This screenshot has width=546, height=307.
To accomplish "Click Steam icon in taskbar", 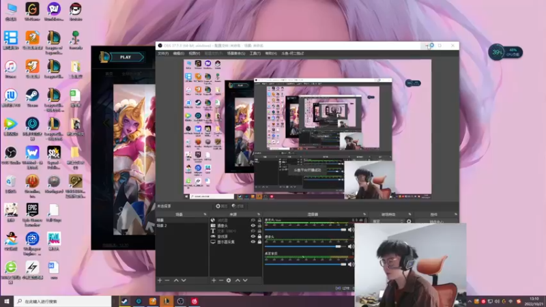I will [124, 301].
